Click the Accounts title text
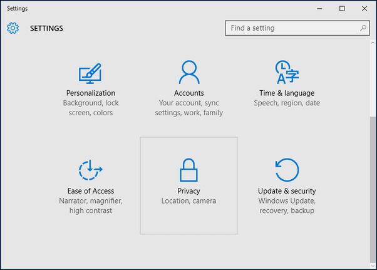Image resolution: width=377 pixels, height=270 pixels. coord(189,93)
